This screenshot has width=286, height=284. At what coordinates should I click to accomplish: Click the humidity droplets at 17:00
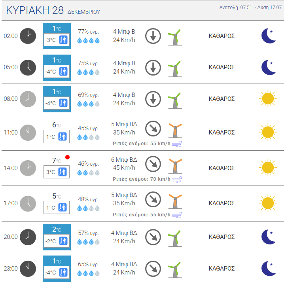point(89,208)
